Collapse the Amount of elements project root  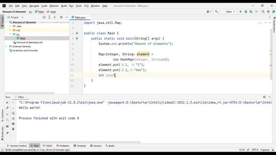click(6, 22)
